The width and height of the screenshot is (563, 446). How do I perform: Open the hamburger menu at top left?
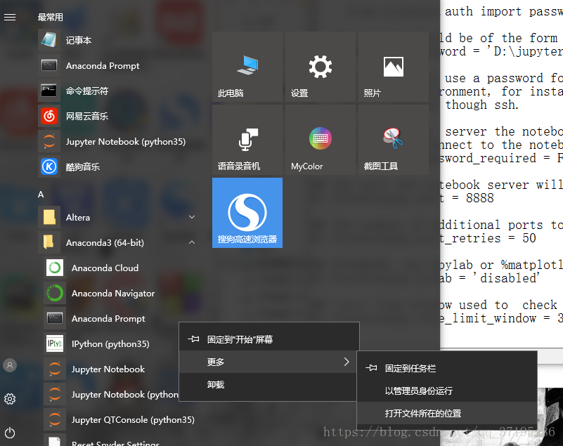10,18
